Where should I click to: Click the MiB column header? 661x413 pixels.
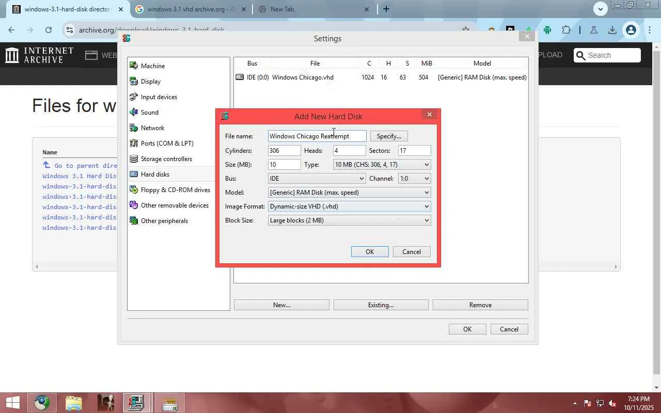tap(427, 63)
